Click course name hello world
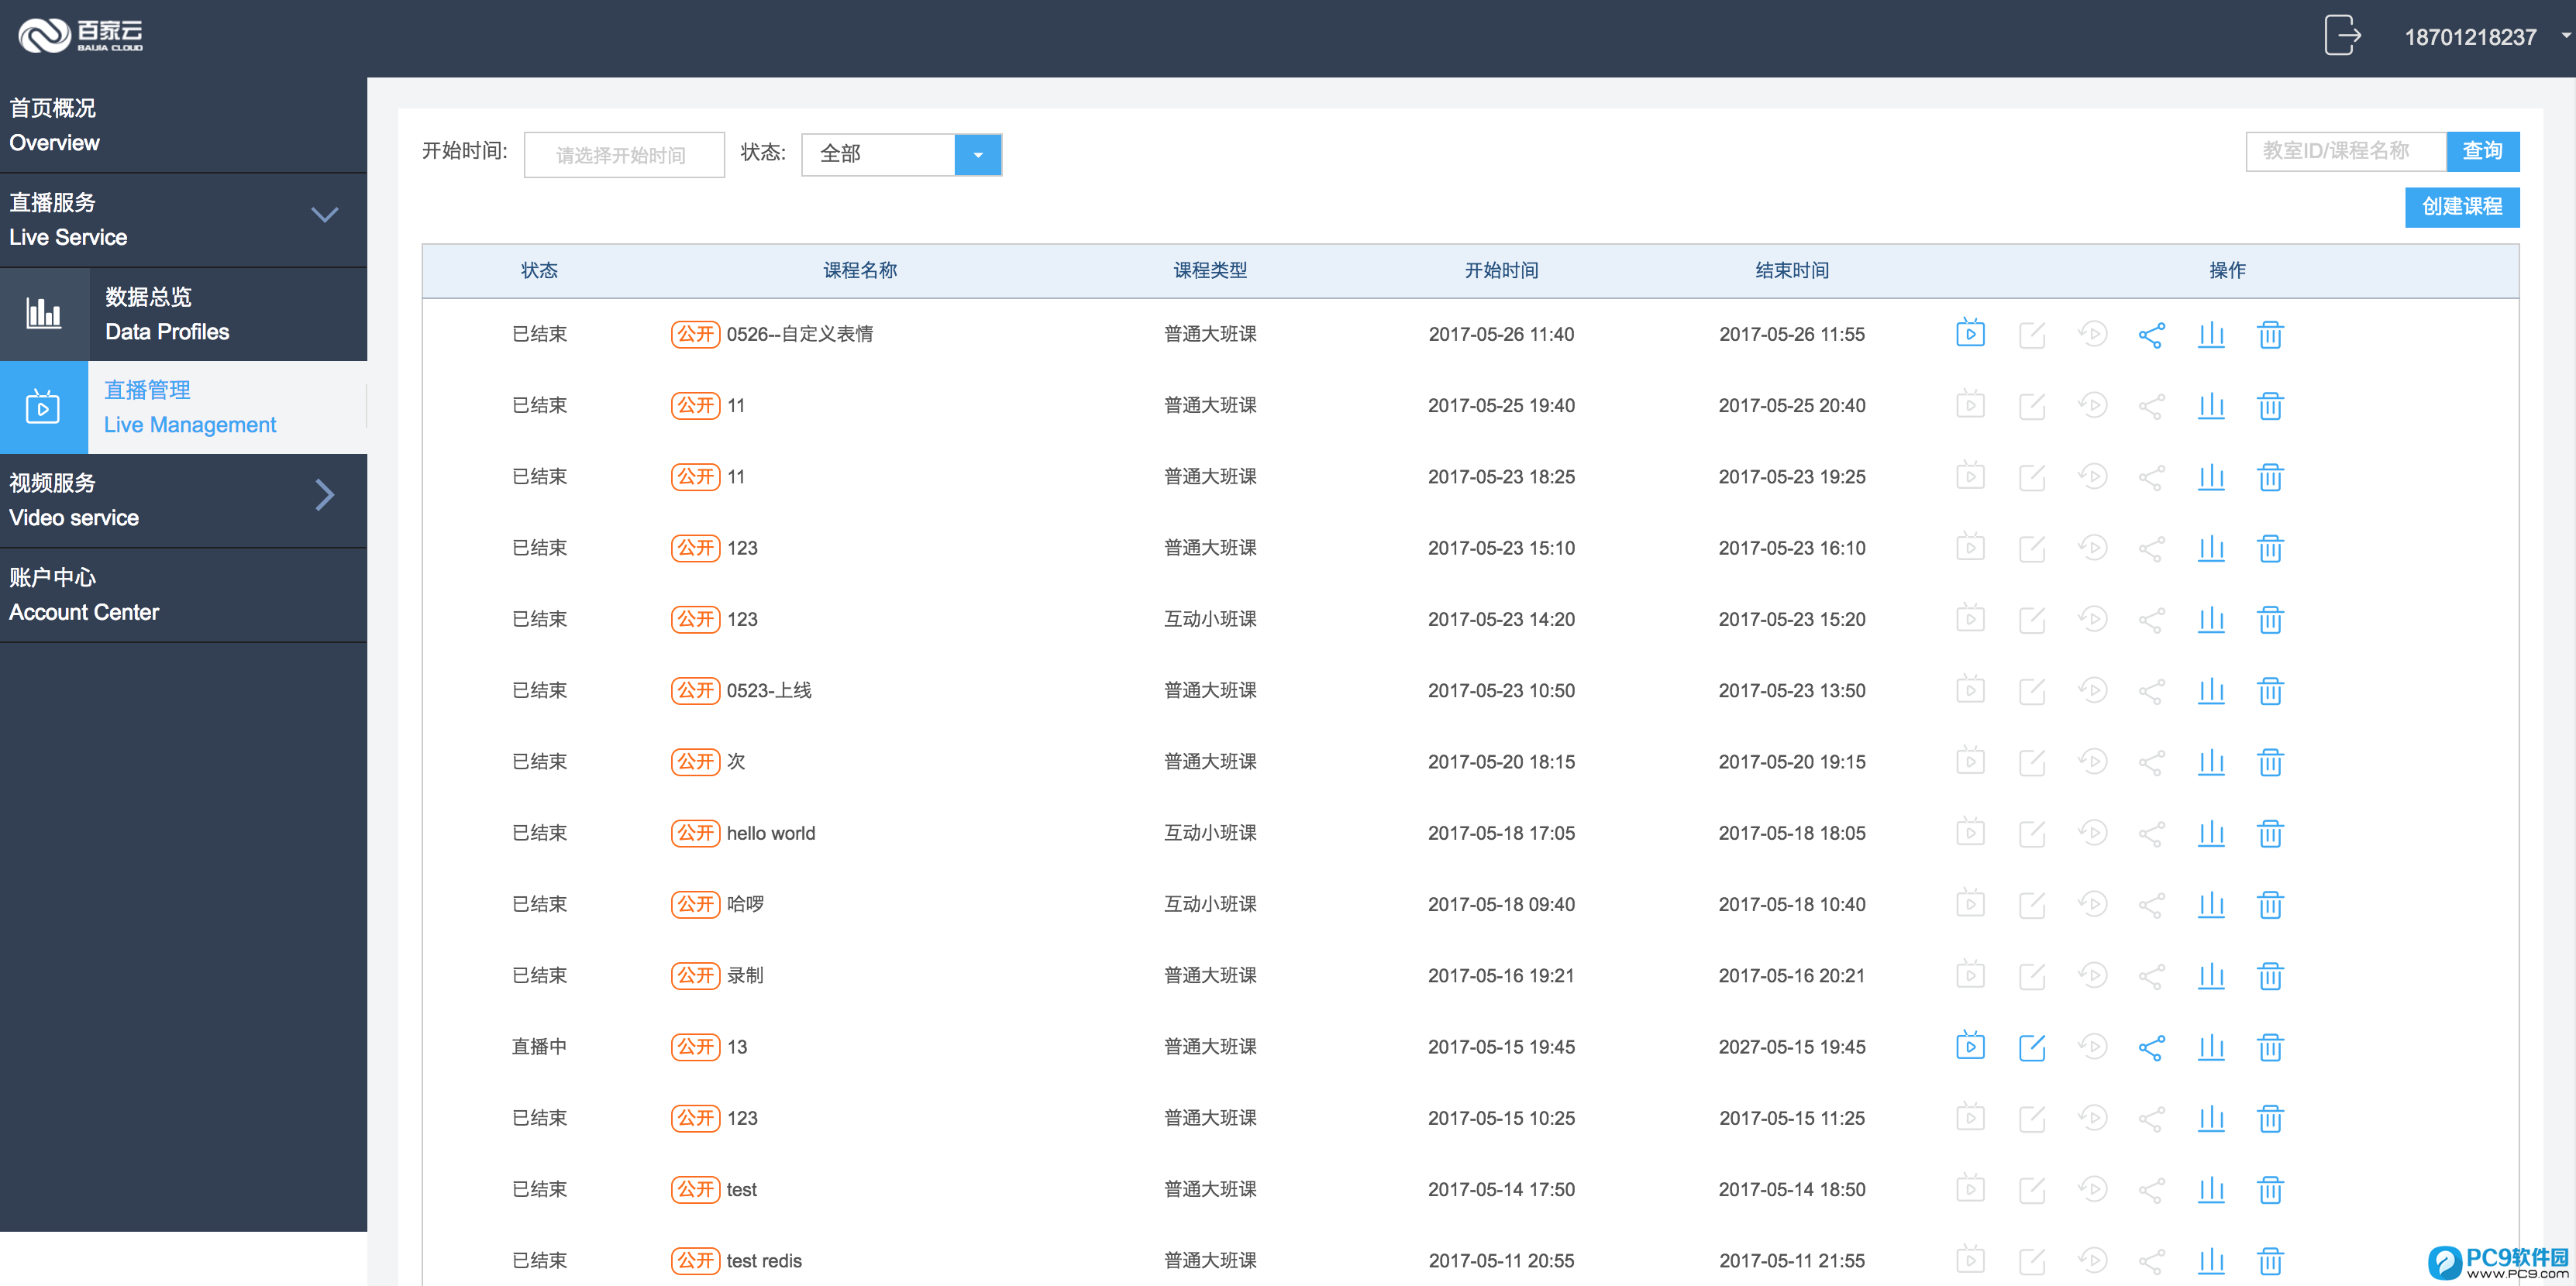Screen dimensions: 2576x1286 coord(770,833)
